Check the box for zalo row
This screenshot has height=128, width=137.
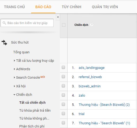click(63, 95)
